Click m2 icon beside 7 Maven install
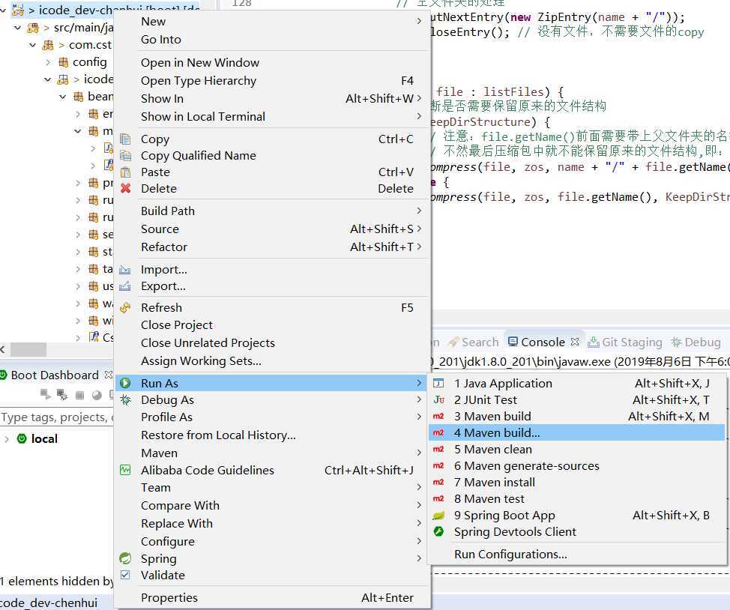The width and height of the screenshot is (730, 610). [x=438, y=483]
